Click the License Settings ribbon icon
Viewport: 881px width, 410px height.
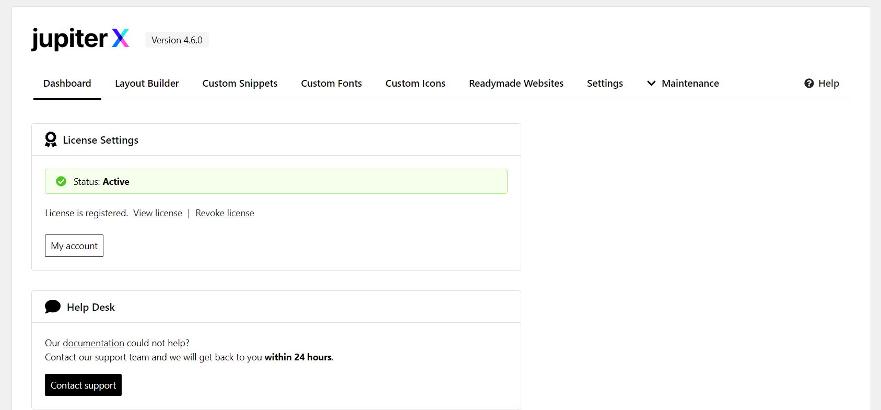(51, 139)
